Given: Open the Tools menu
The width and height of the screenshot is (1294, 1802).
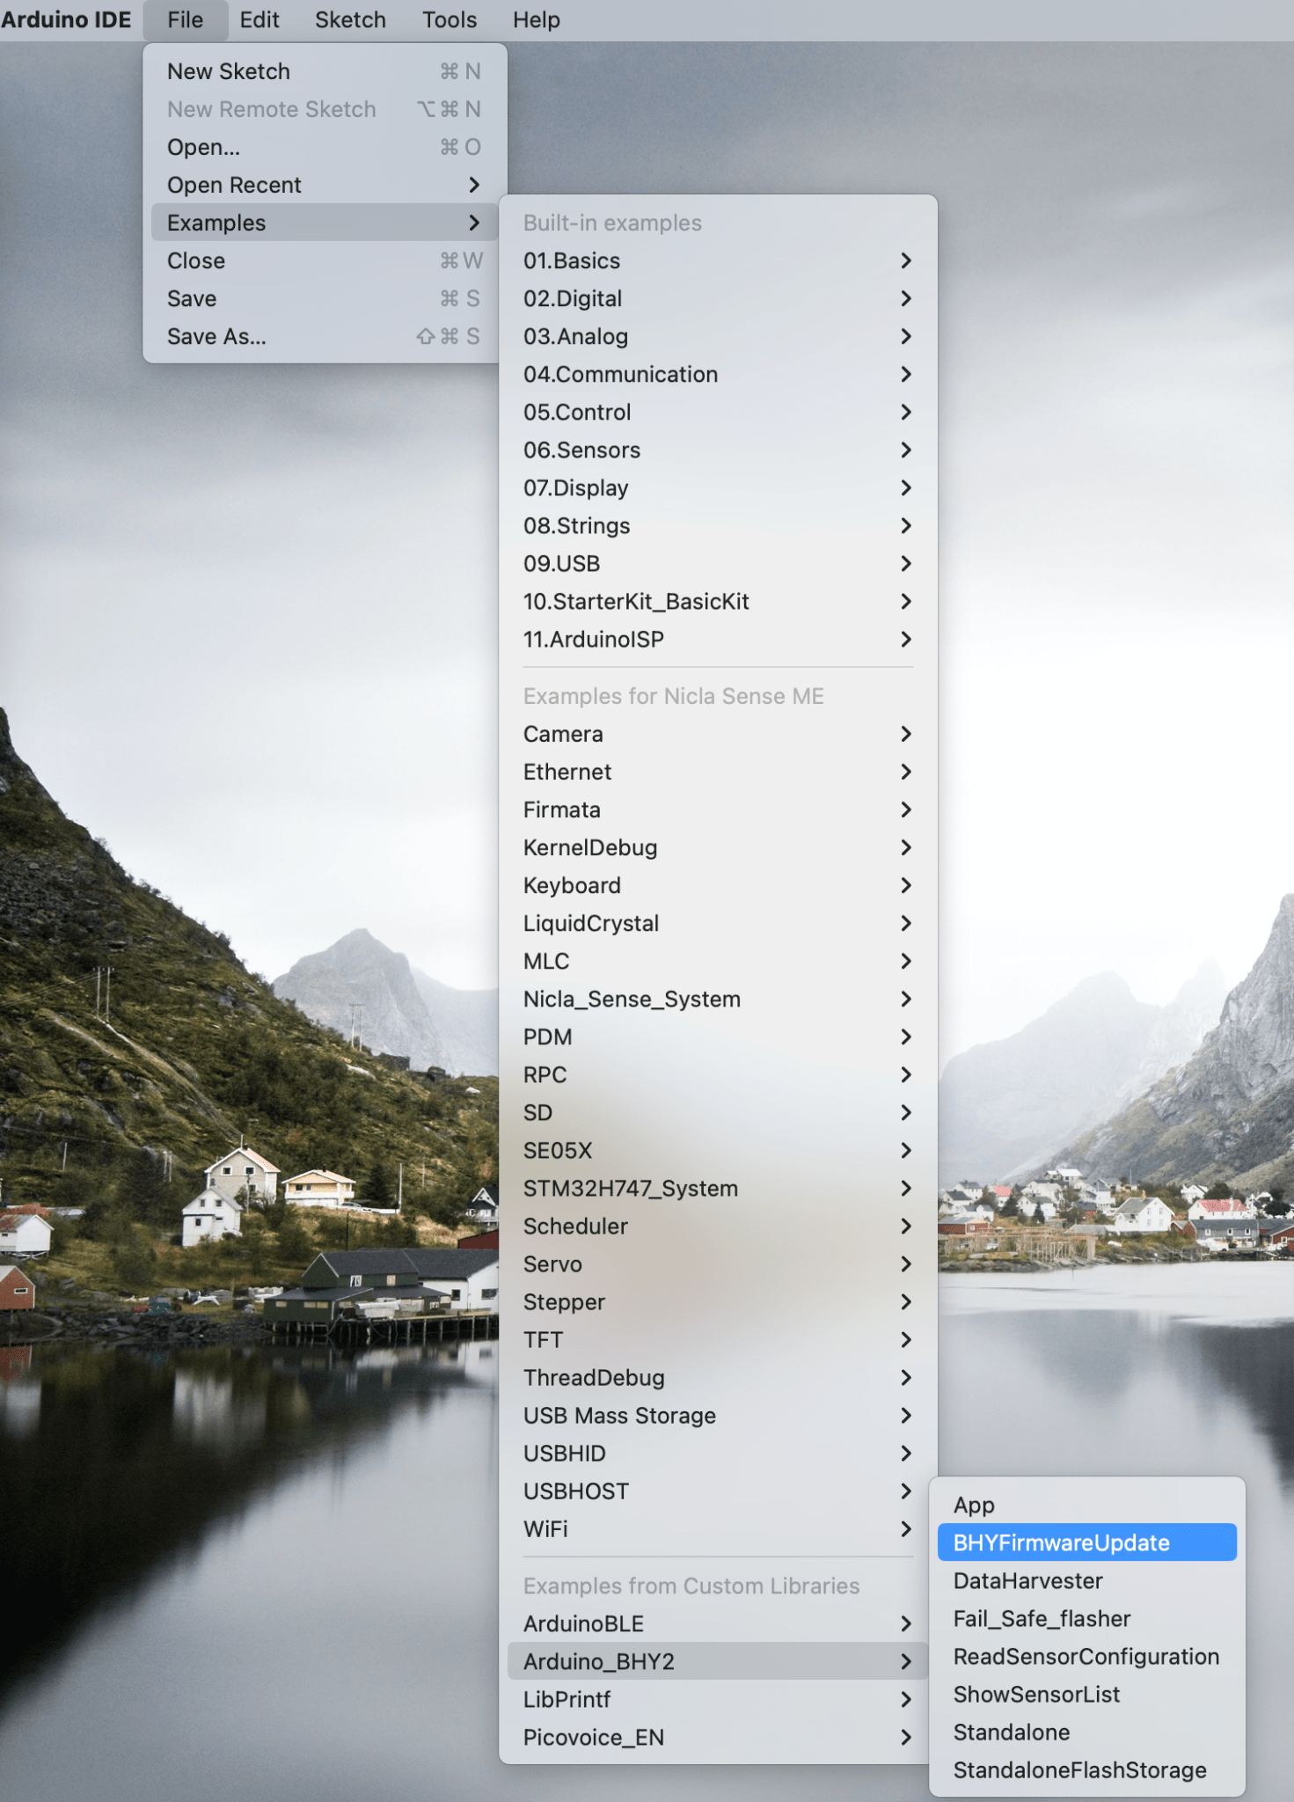Looking at the screenshot, I should tap(450, 19).
